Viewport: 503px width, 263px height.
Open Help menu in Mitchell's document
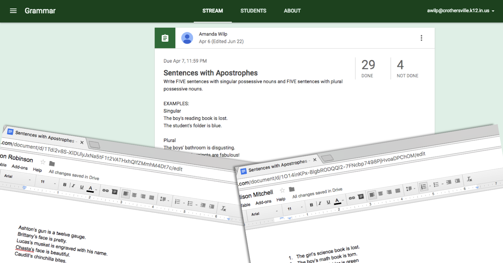tap(281, 199)
